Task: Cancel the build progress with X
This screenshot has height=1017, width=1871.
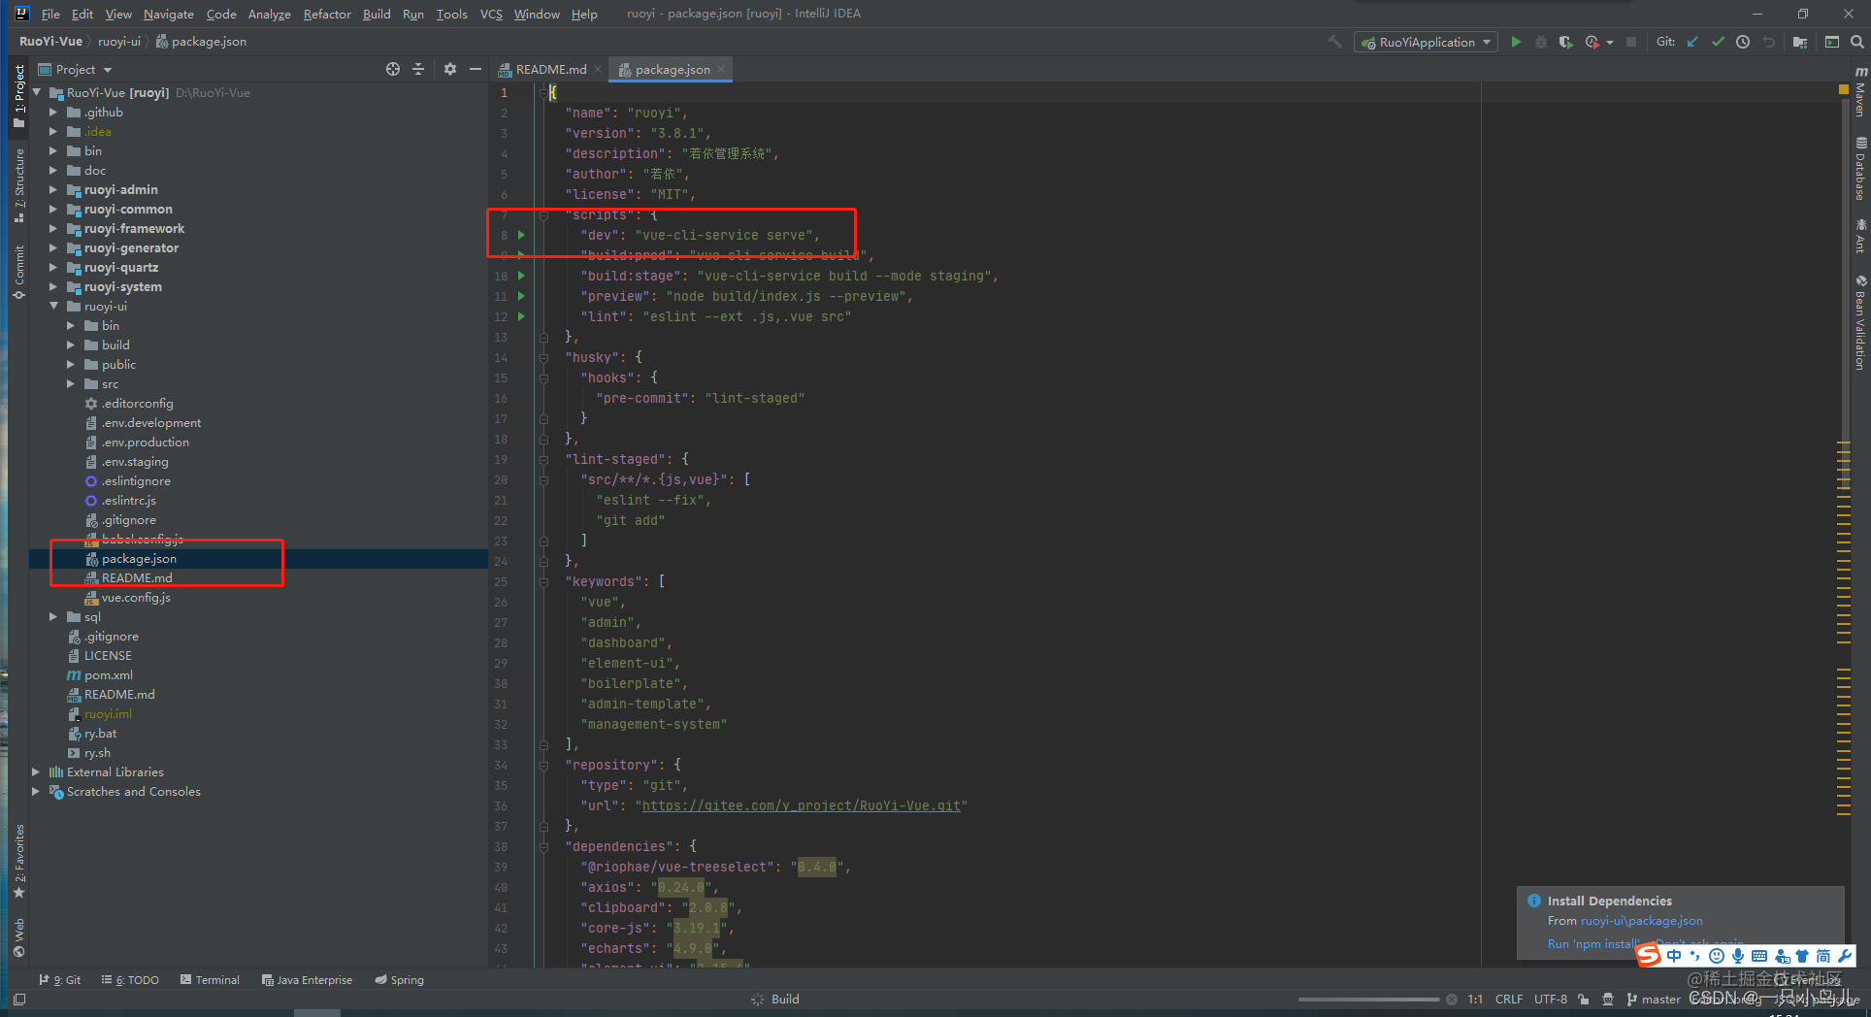Action: coord(1452,999)
